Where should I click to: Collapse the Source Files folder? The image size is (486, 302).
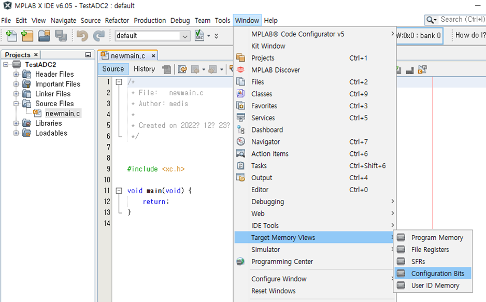(x=16, y=104)
